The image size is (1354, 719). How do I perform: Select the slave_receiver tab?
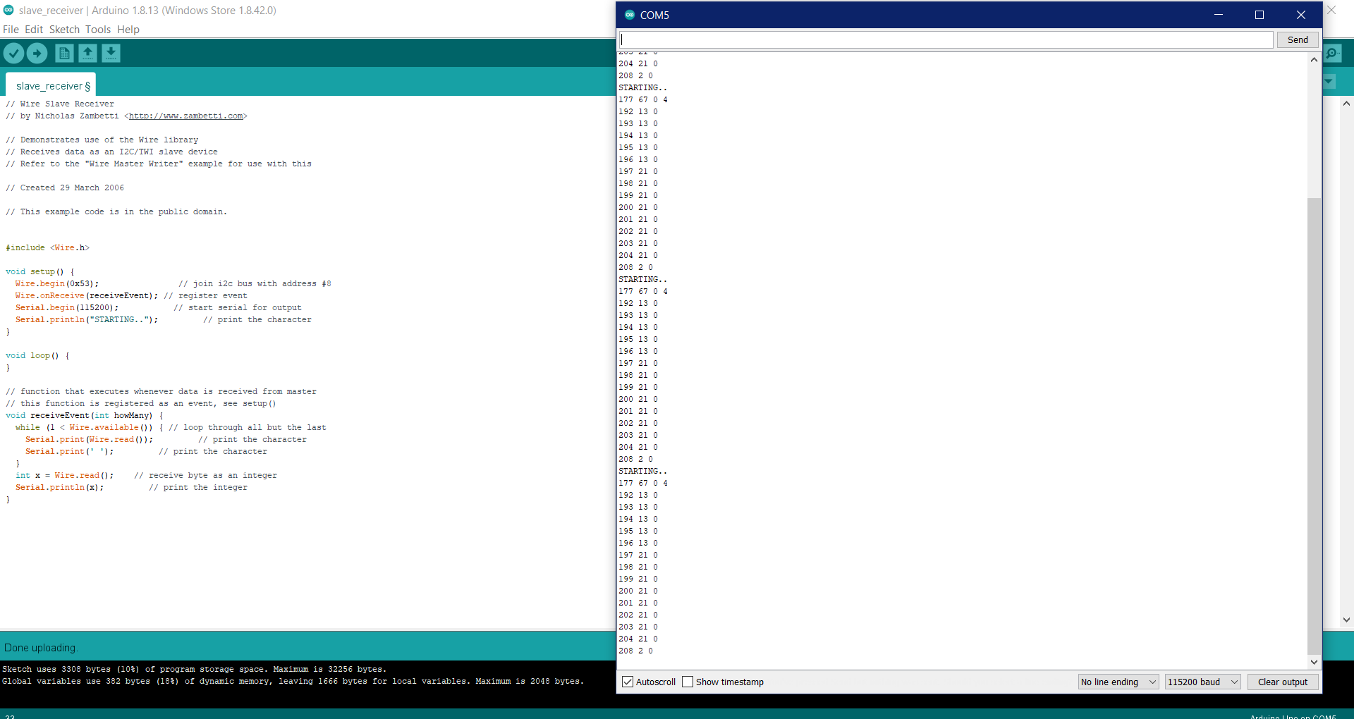point(51,85)
